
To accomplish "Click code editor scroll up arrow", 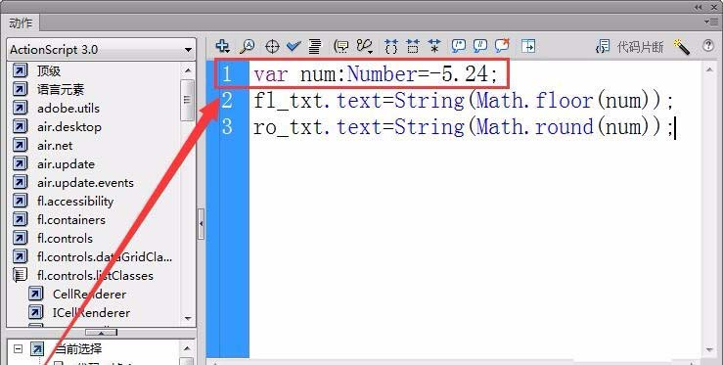I will [709, 69].
